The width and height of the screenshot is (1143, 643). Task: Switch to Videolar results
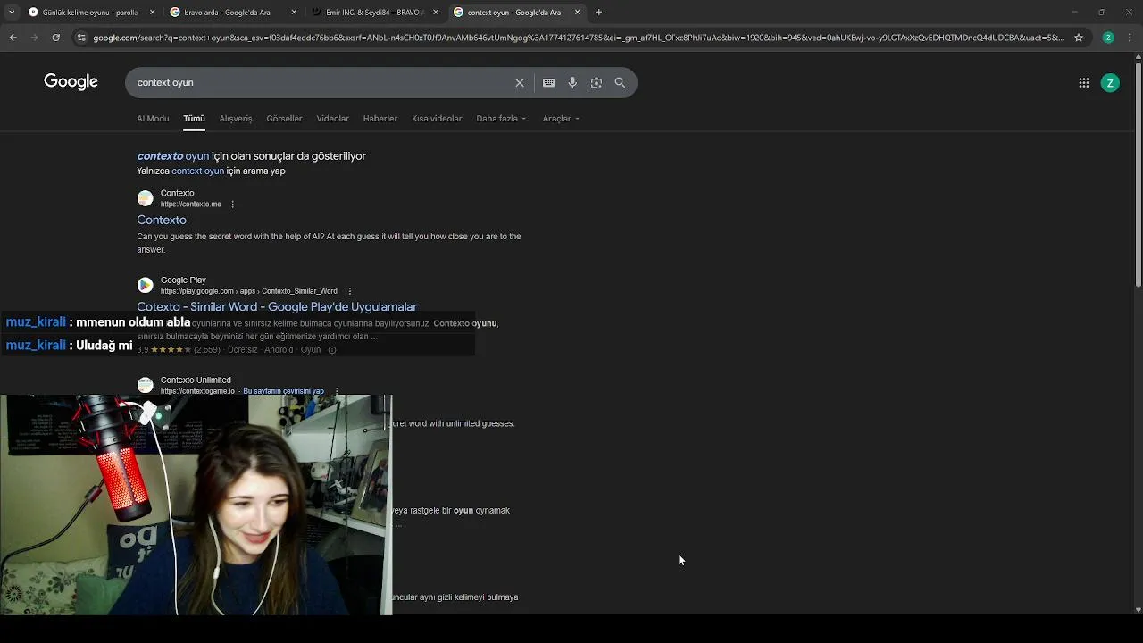(332, 119)
